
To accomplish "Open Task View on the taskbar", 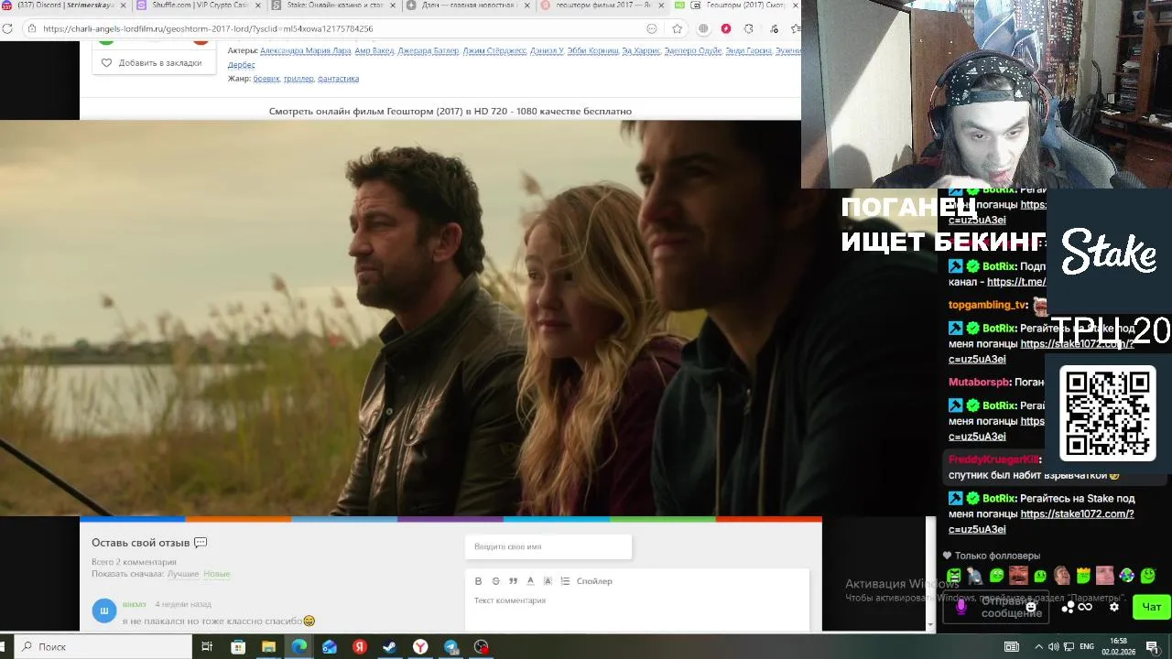I will point(207,647).
